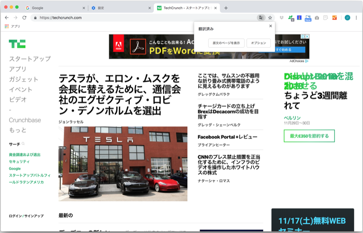Open the Google Translate icon in address bar
The height and width of the screenshot is (233, 363).
coord(261,18)
